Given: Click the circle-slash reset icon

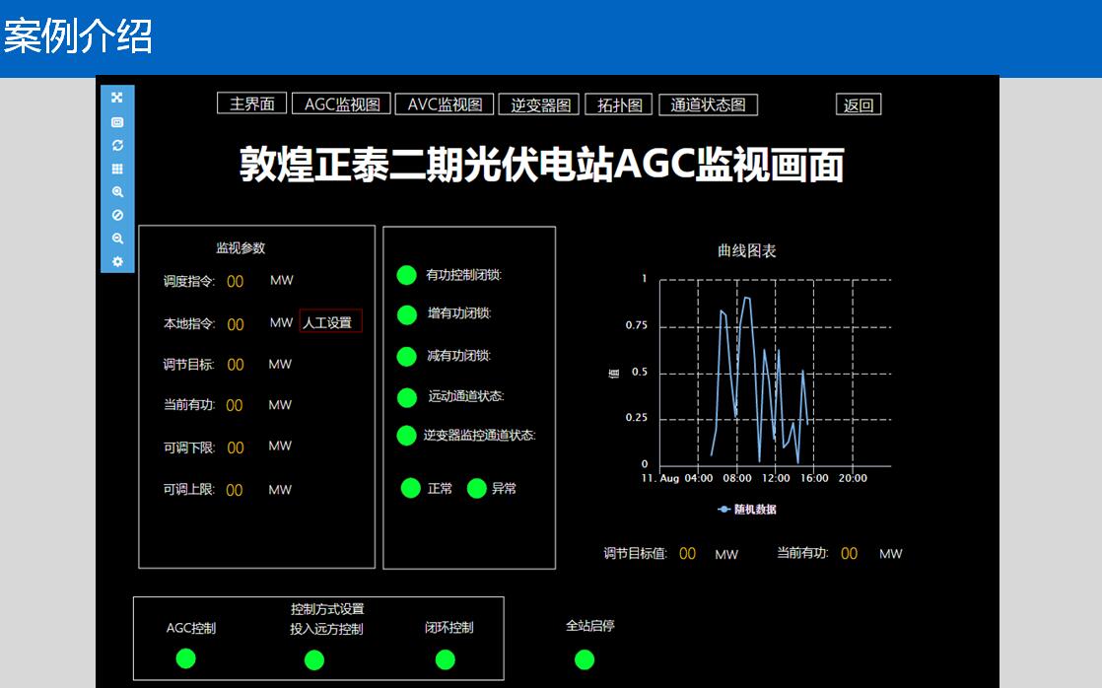Looking at the screenshot, I should tap(117, 215).
